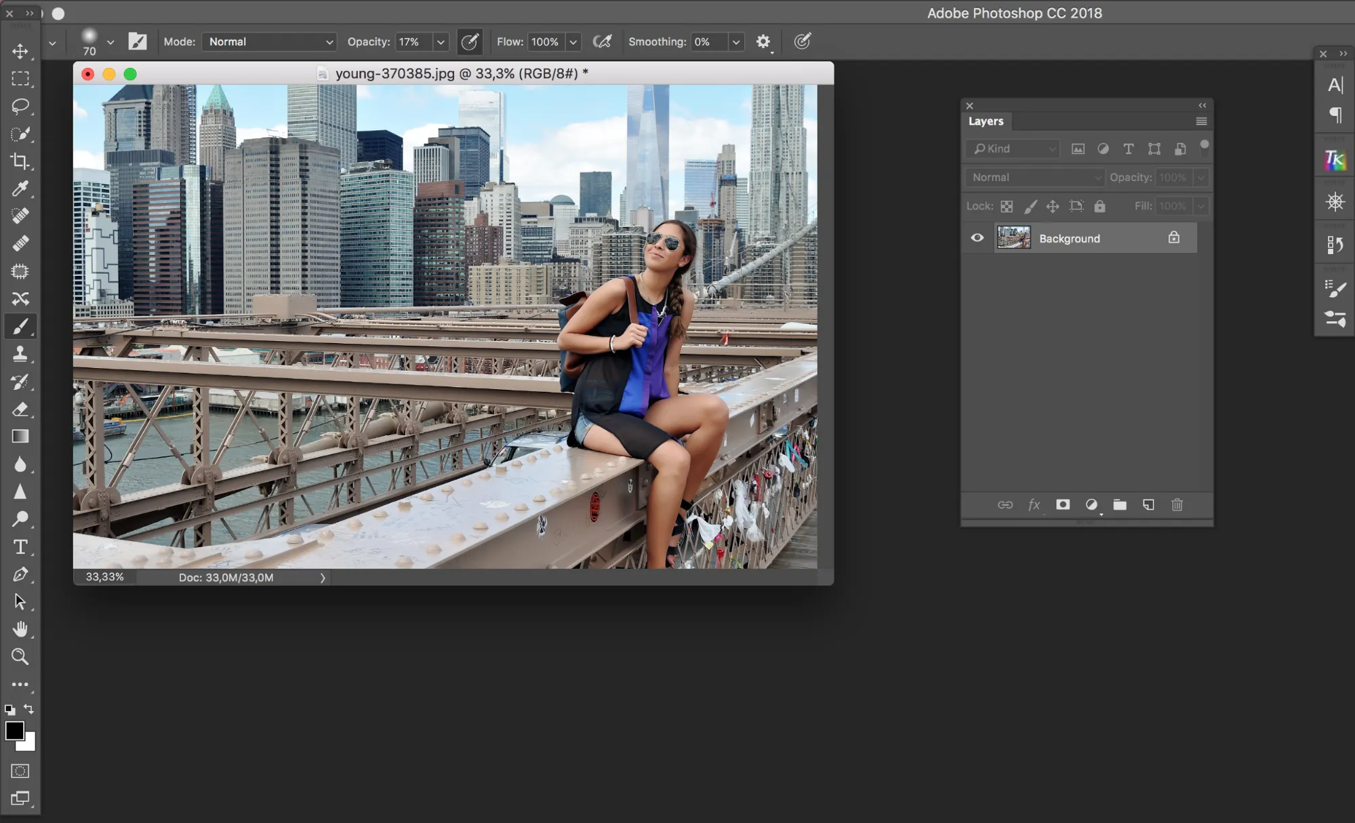Viewport: 1355px width, 823px height.
Task: Select the Crop tool
Action: tap(20, 162)
